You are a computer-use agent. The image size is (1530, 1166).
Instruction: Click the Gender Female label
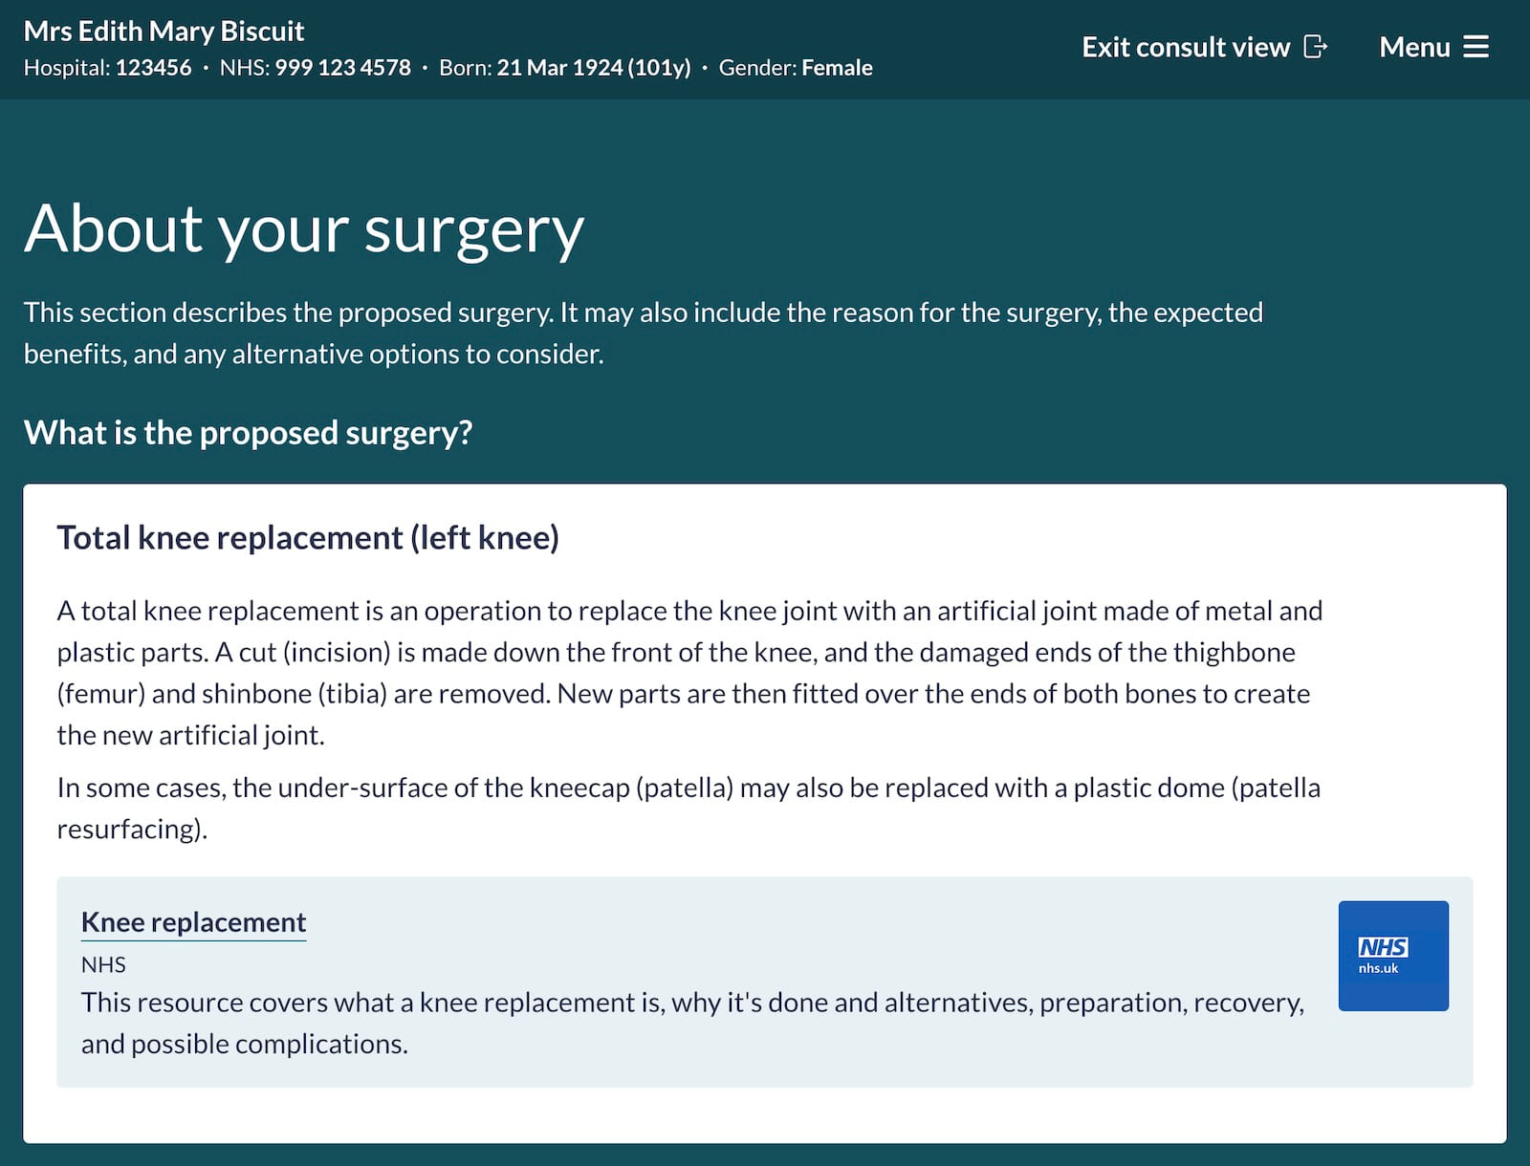click(836, 68)
